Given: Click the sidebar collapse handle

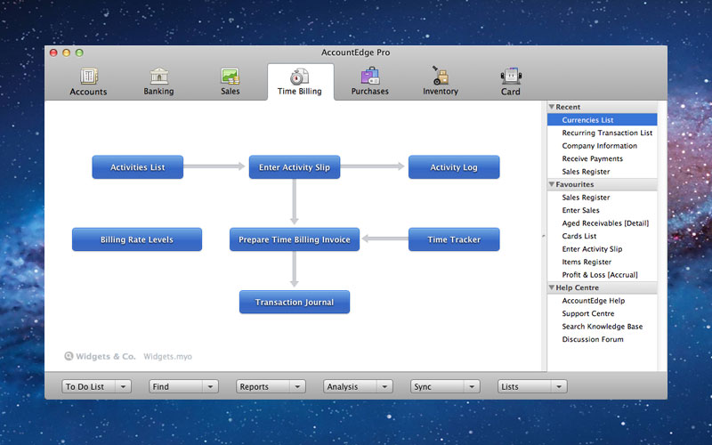Looking at the screenshot, I should click(544, 236).
